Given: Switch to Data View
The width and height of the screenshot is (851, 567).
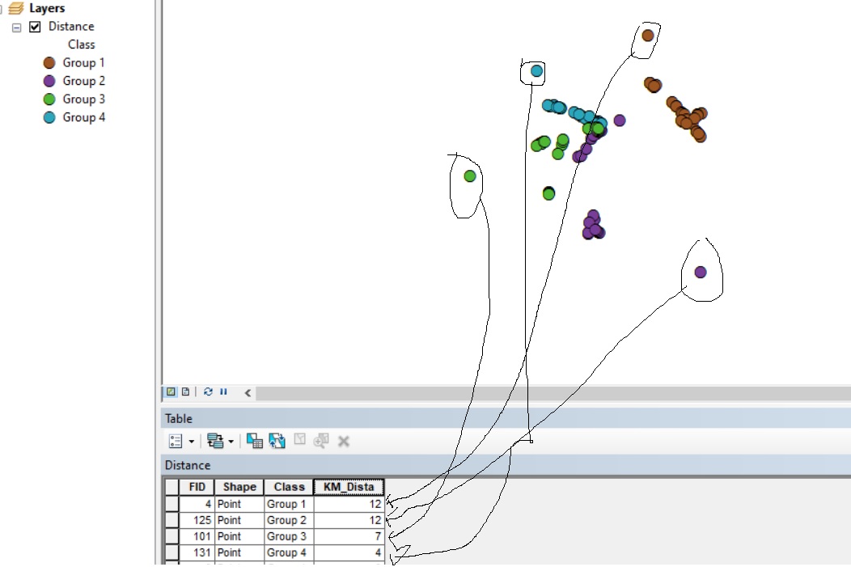Looking at the screenshot, I should [171, 391].
